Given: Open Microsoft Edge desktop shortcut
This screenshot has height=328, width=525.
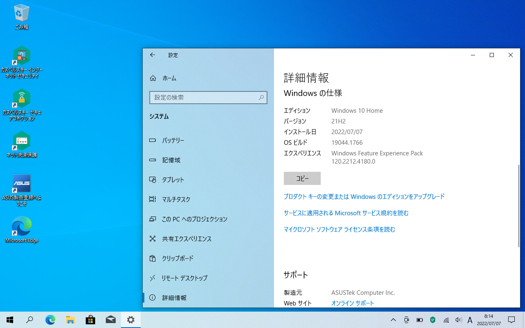Looking at the screenshot, I should click(22, 230).
